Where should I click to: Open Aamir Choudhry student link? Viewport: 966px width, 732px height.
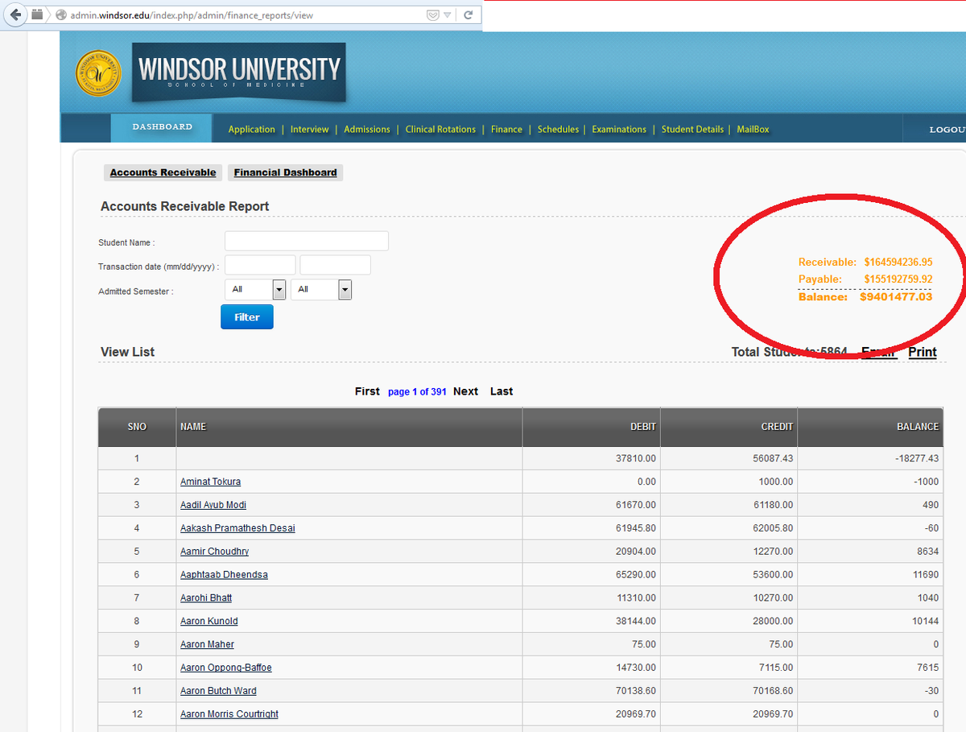(x=214, y=552)
